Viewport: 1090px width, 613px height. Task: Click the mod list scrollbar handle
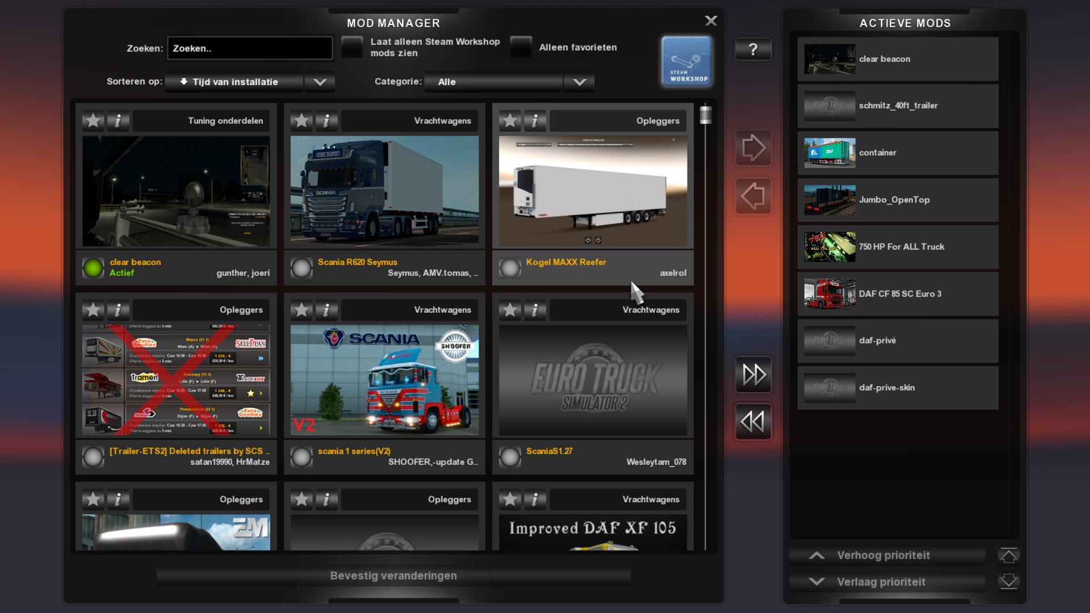(706, 115)
